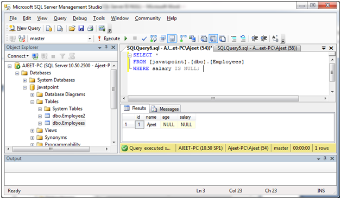Toggle auto-hide pin on Output panel
Viewport: 341px width, 199px height.
click(325, 158)
